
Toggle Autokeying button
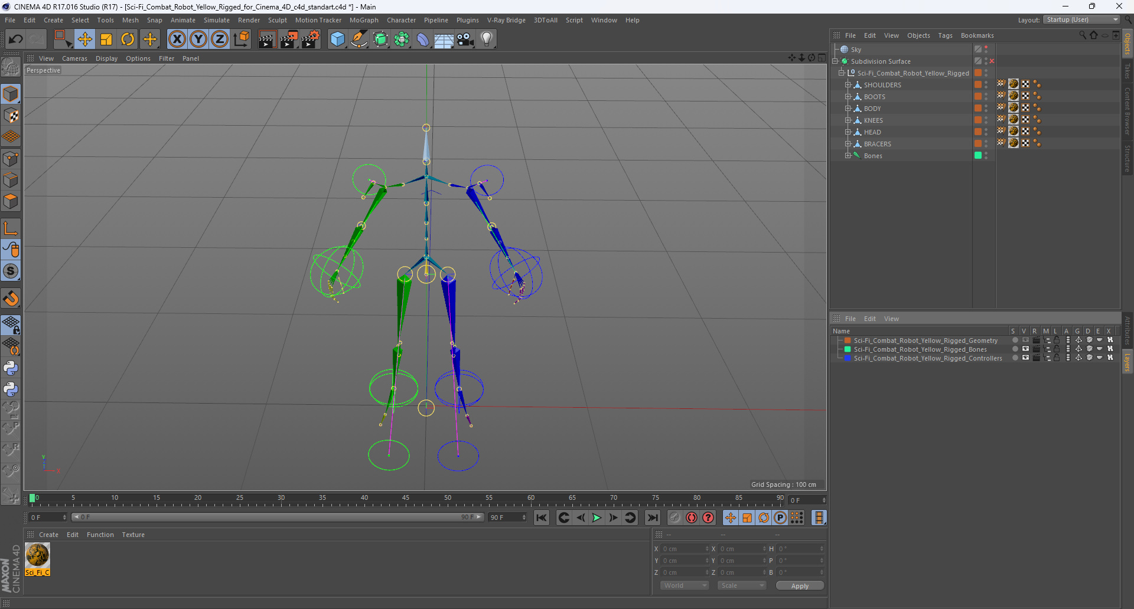[692, 518]
